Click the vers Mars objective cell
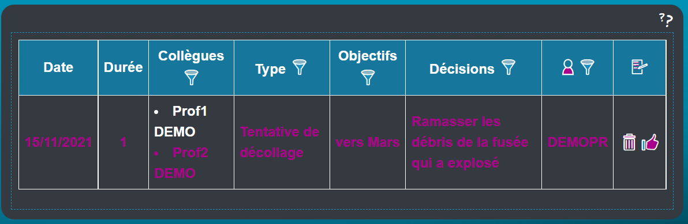Viewport: 688px width, 224px height. pos(368,142)
